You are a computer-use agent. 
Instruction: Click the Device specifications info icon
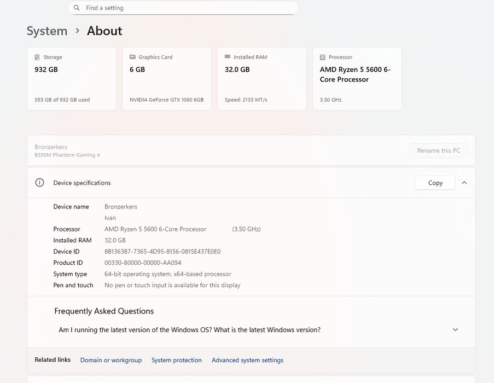(x=39, y=183)
